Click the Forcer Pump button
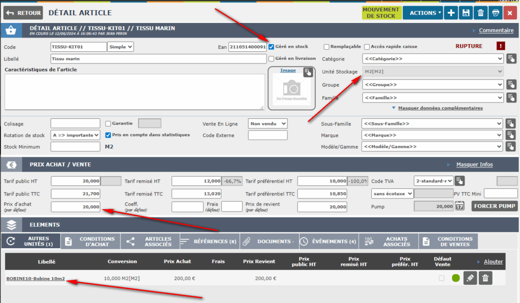 495,206
